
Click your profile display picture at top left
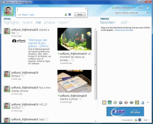[x=9, y=11]
